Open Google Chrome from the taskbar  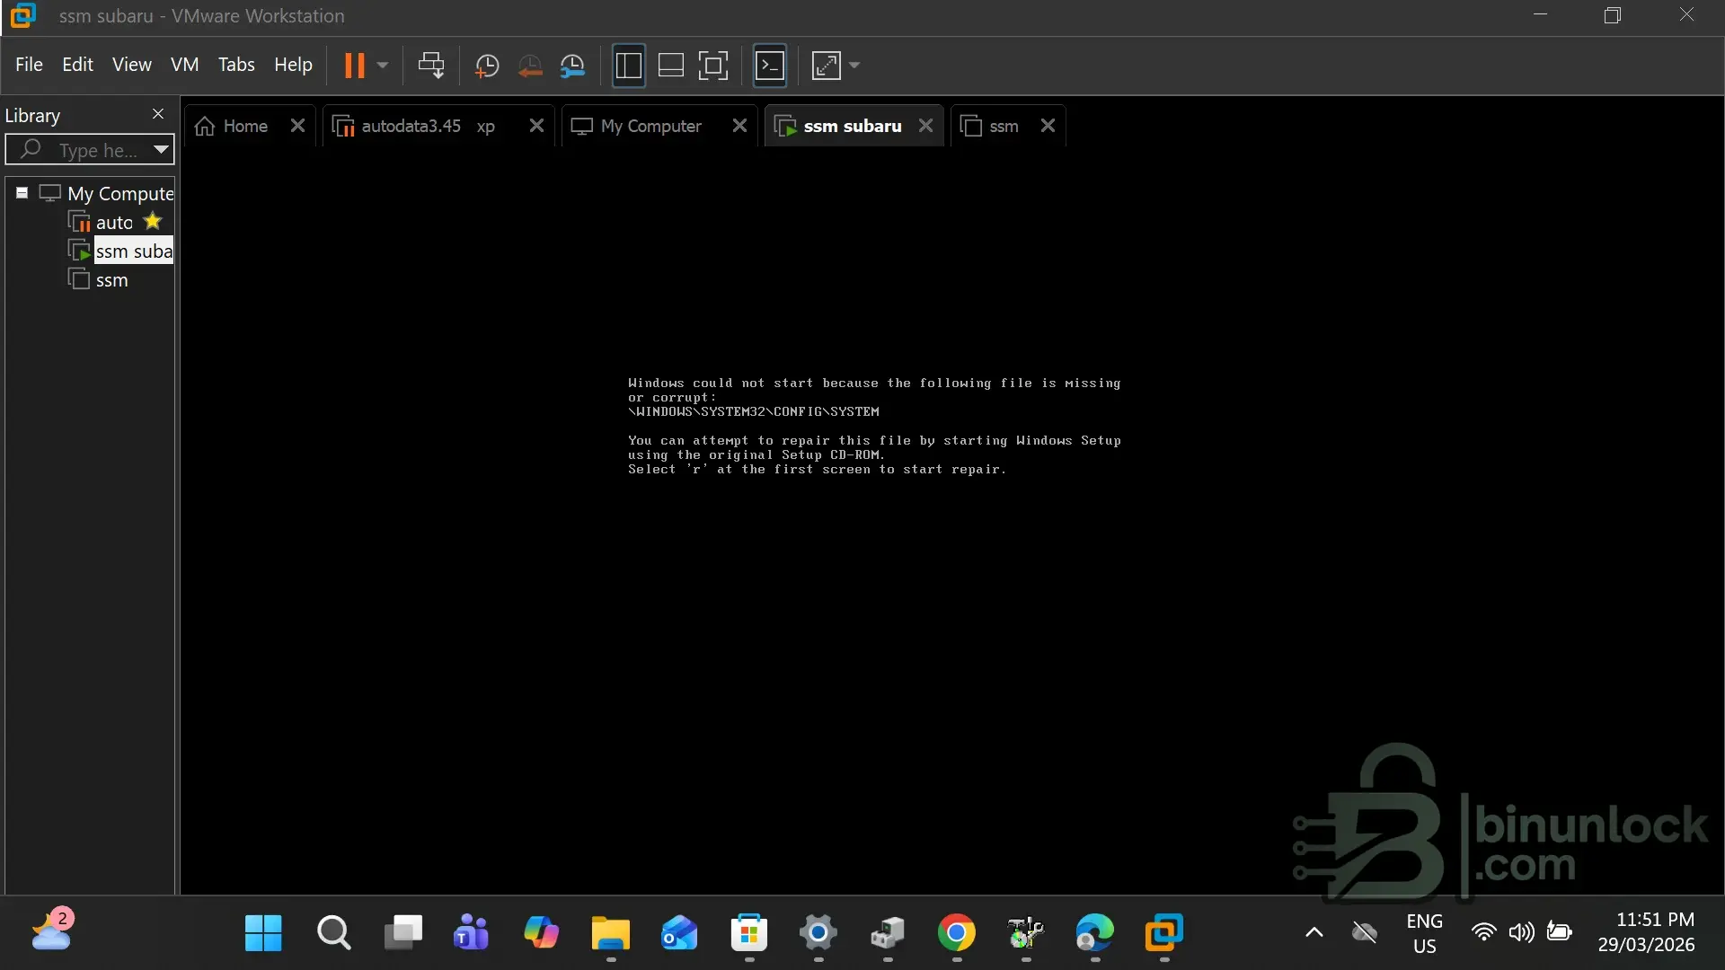[956, 934]
